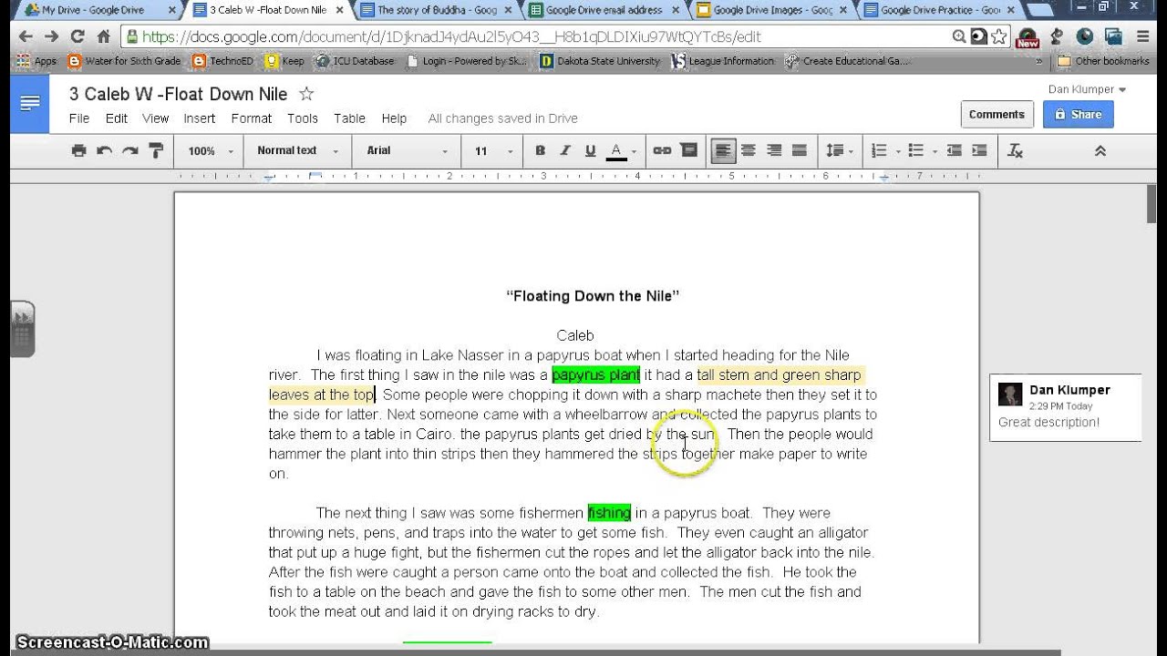Open the Comments button
Viewport: 1167px width, 656px height.
coord(997,114)
